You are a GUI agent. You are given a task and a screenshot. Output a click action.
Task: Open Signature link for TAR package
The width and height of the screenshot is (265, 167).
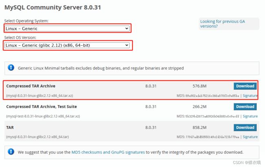pyautogui.click(x=250, y=137)
